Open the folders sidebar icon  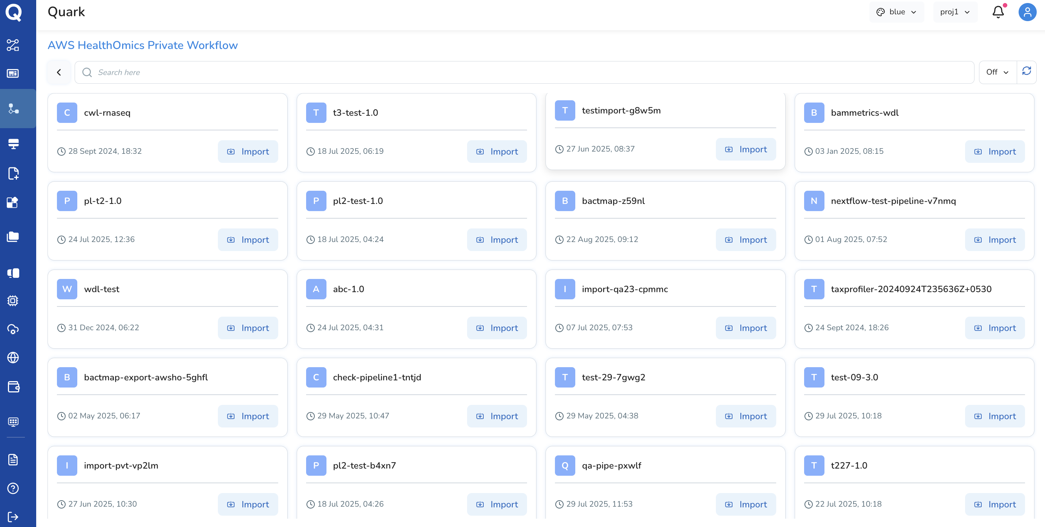click(x=13, y=236)
